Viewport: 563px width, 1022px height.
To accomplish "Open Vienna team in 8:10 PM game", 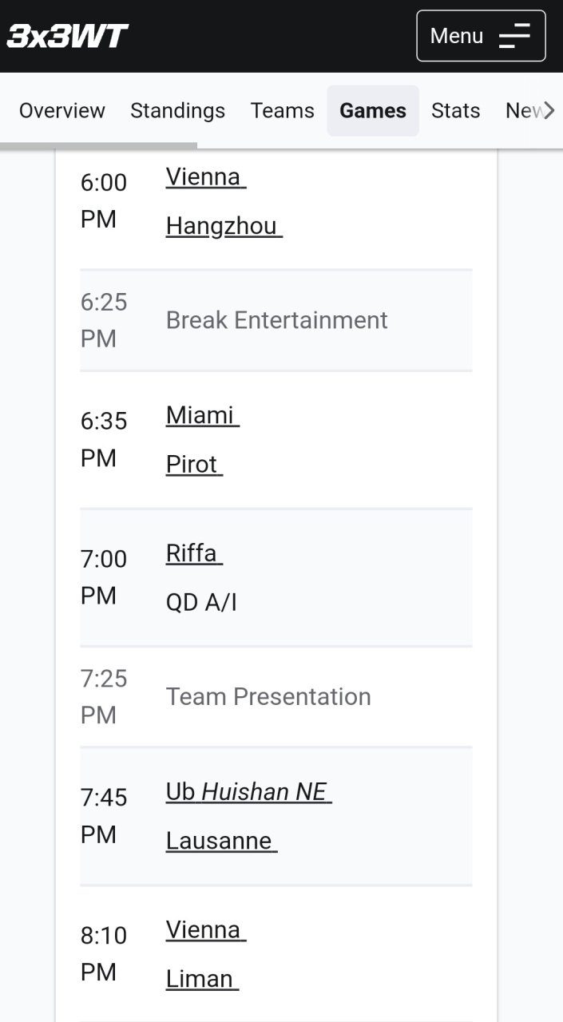I will click(205, 930).
